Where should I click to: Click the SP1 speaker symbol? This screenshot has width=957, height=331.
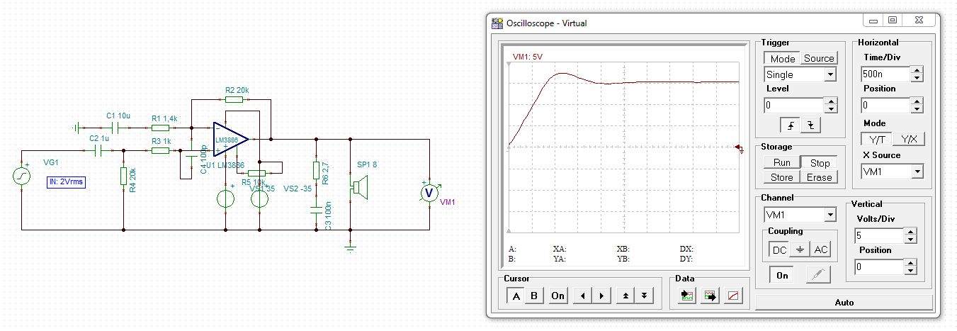tap(360, 188)
